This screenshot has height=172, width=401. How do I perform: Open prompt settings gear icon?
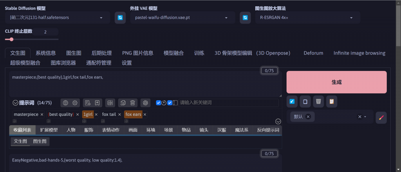[x=75, y=103]
